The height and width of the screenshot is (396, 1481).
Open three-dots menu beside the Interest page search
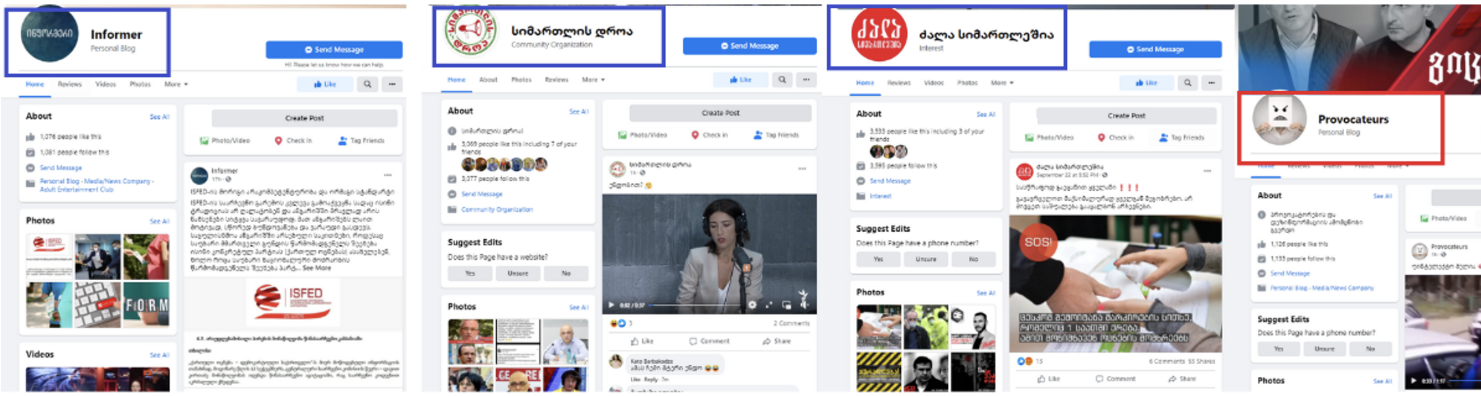tap(1211, 83)
